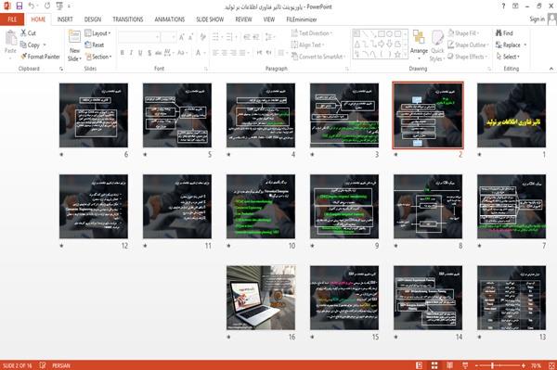The height and width of the screenshot is (370, 557).
Task: Create a New Slide
Action: click(x=74, y=45)
